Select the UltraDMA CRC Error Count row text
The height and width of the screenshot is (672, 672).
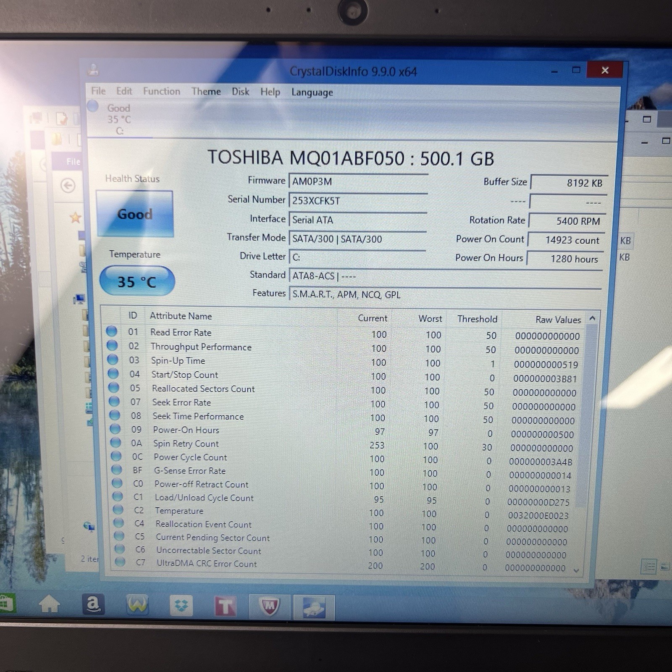coord(207,564)
